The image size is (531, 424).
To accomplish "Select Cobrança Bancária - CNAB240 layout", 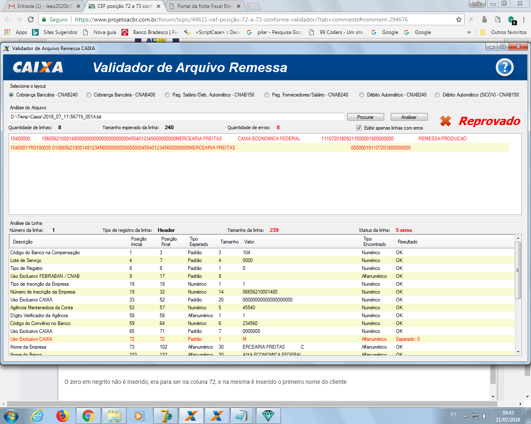I will click(44, 95).
